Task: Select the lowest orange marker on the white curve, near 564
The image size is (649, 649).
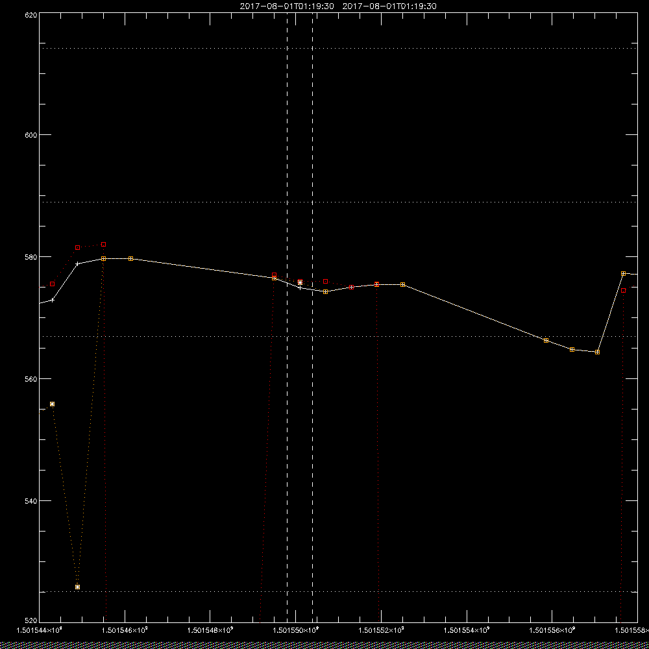Action: point(597,352)
